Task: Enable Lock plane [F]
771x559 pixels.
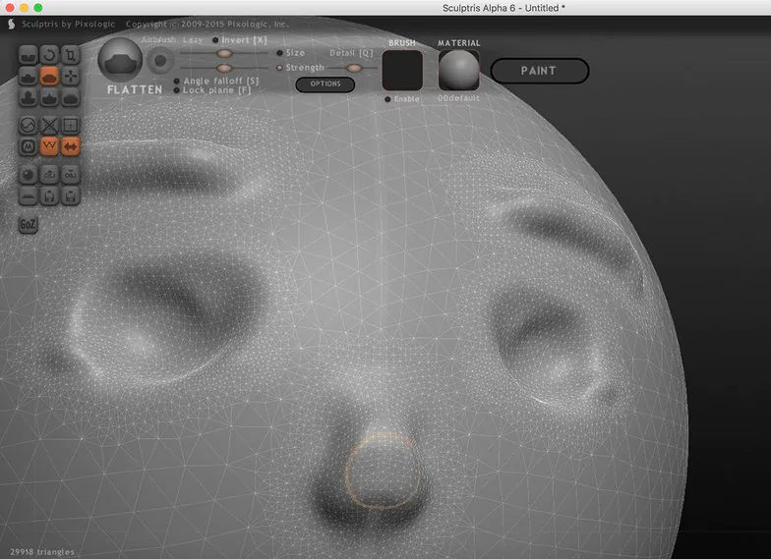Action: (177, 90)
